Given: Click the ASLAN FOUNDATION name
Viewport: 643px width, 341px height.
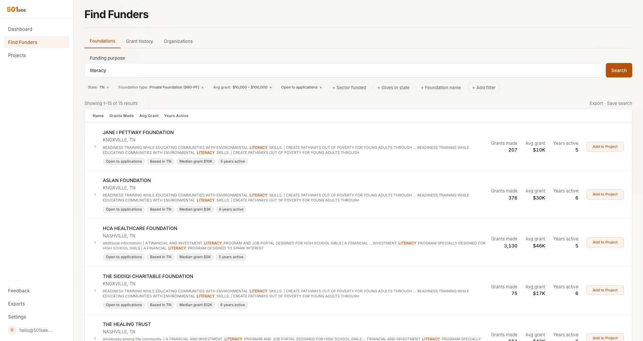Looking at the screenshot, I should pyautogui.click(x=127, y=180).
